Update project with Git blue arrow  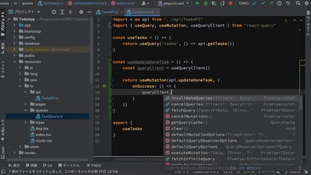255,3
